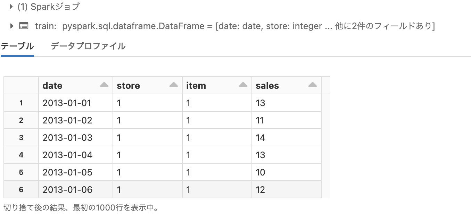Expand the Spark jobs disclosure triangle
471x215 pixels.
(12, 7)
